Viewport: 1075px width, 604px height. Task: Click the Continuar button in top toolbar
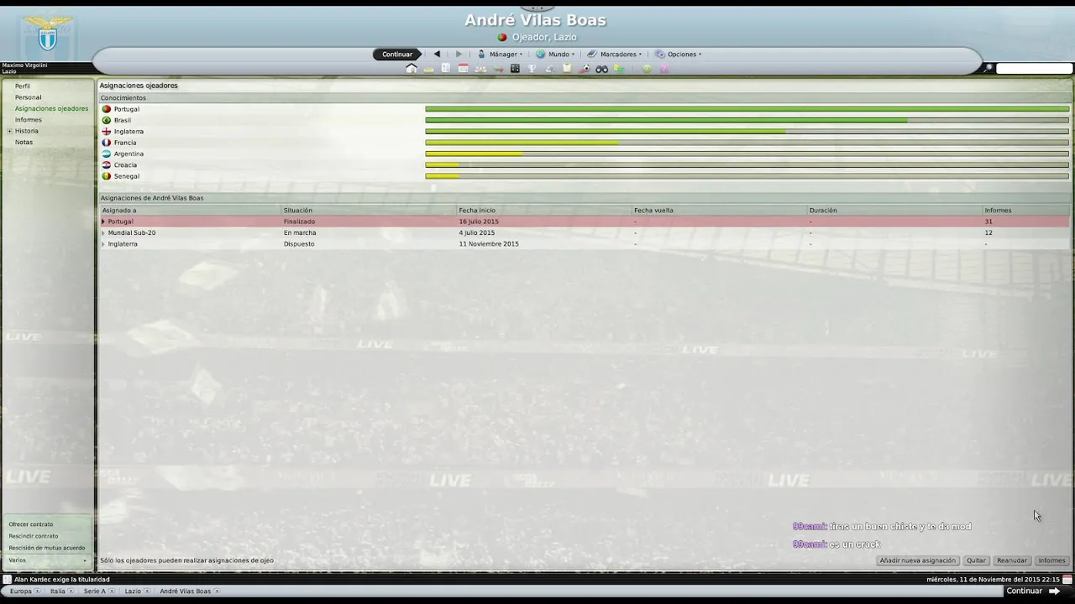(397, 54)
